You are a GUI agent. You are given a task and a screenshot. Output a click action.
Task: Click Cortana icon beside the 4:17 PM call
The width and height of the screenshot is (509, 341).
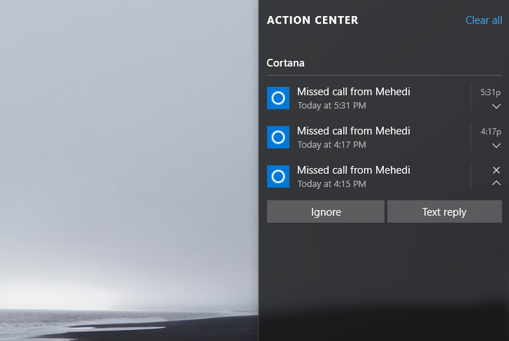(x=278, y=137)
